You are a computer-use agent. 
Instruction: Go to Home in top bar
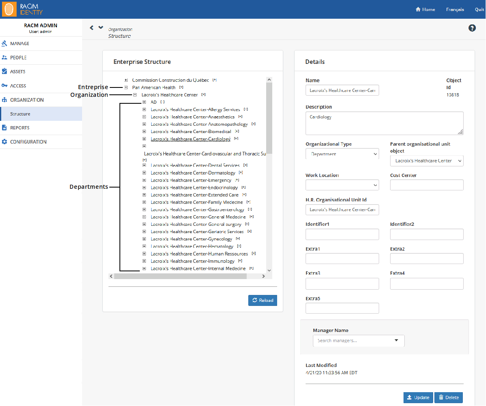click(425, 9)
